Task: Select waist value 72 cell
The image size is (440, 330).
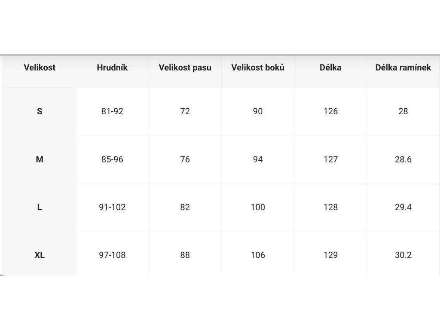Action: tap(185, 111)
